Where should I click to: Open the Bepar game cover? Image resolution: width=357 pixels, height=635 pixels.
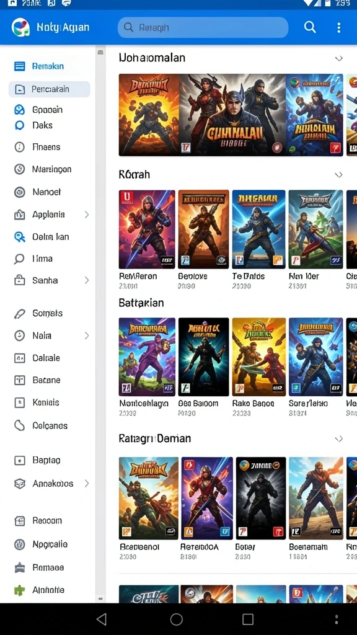point(261,498)
